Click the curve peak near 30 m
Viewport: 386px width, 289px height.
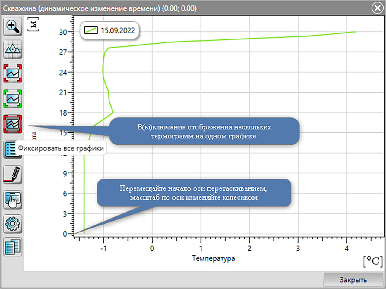(x=355, y=32)
